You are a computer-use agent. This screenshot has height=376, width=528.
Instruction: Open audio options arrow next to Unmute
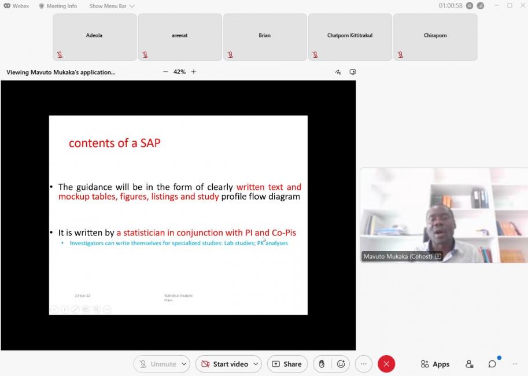coord(184,364)
